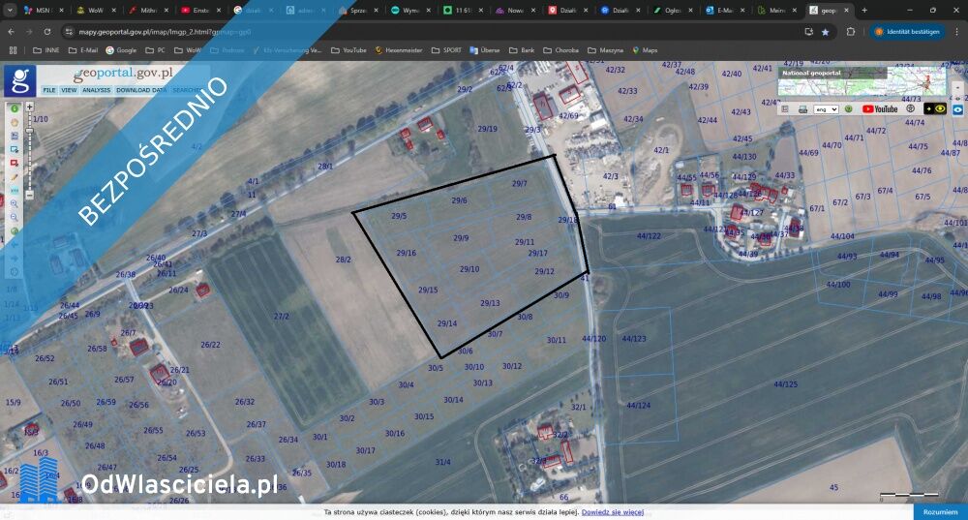
Task: Toggle the blue eye visibility button
Action: 957,109
